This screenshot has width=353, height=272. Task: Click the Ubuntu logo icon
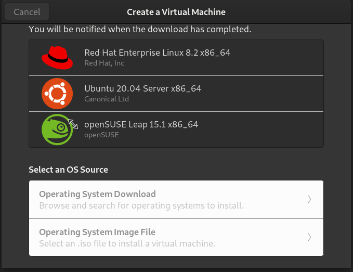pyautogui.click(x=57, y=94)
